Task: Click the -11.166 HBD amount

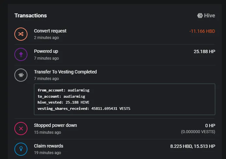Action: pos(202,31)
